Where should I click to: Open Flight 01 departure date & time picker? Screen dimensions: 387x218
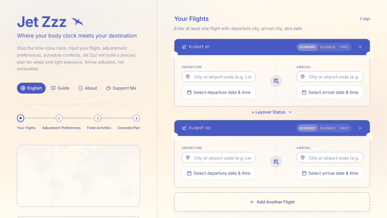tap(219, 92)
